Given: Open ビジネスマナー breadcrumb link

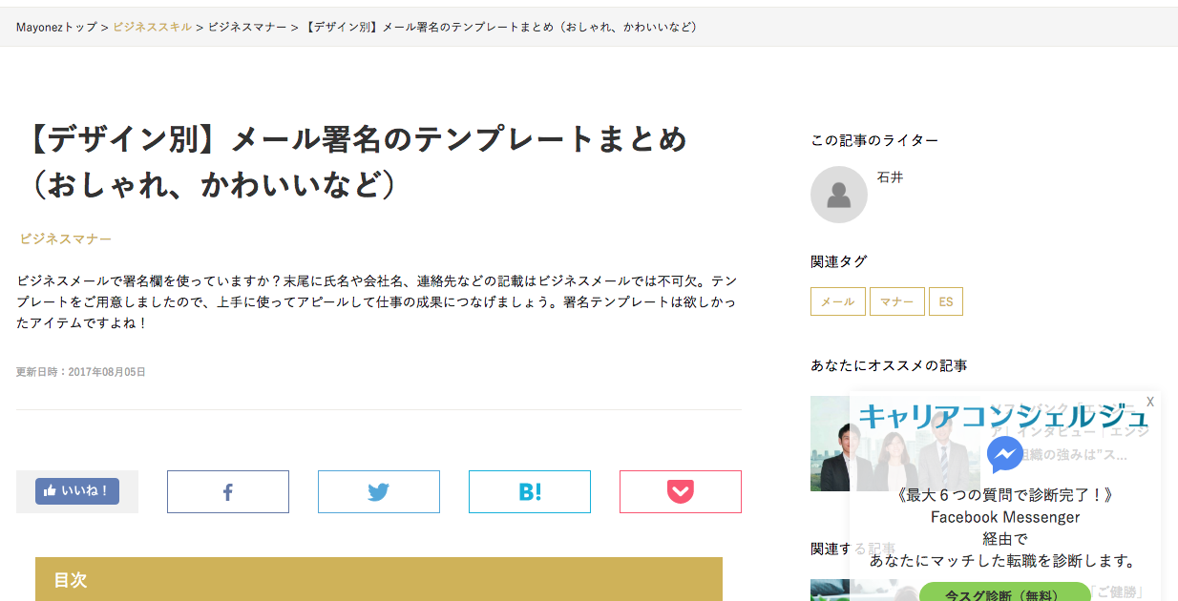Looking at the screenshot, I should (x=247, y=27).
